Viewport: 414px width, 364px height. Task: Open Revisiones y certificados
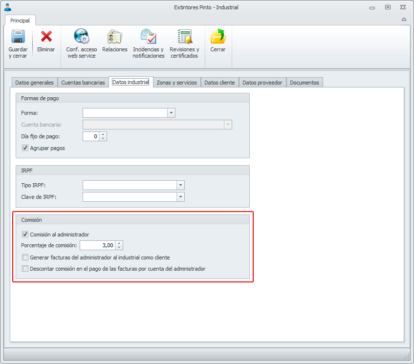(x=184, y=37)
